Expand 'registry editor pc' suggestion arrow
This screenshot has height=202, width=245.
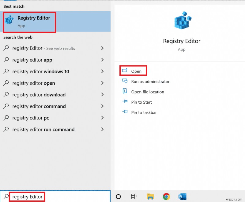pyautogui.click(x=102, y=118)
